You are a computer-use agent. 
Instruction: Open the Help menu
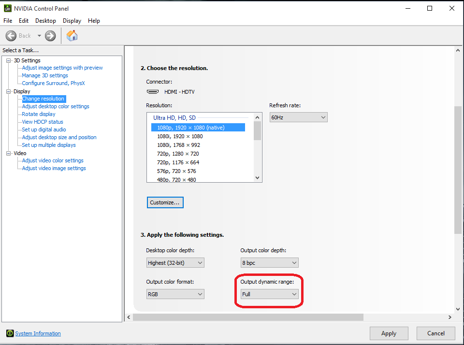click(x=94, y=21)
